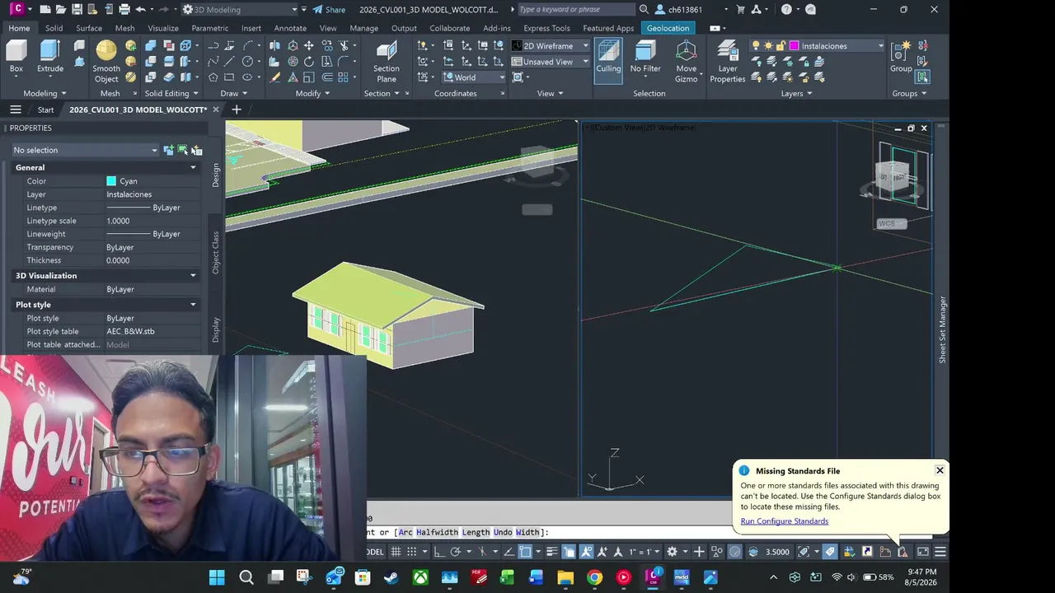Toggle Polar tracking on status bar
This screenshot has width=1055, height=593.
click(x=457, y=552)
